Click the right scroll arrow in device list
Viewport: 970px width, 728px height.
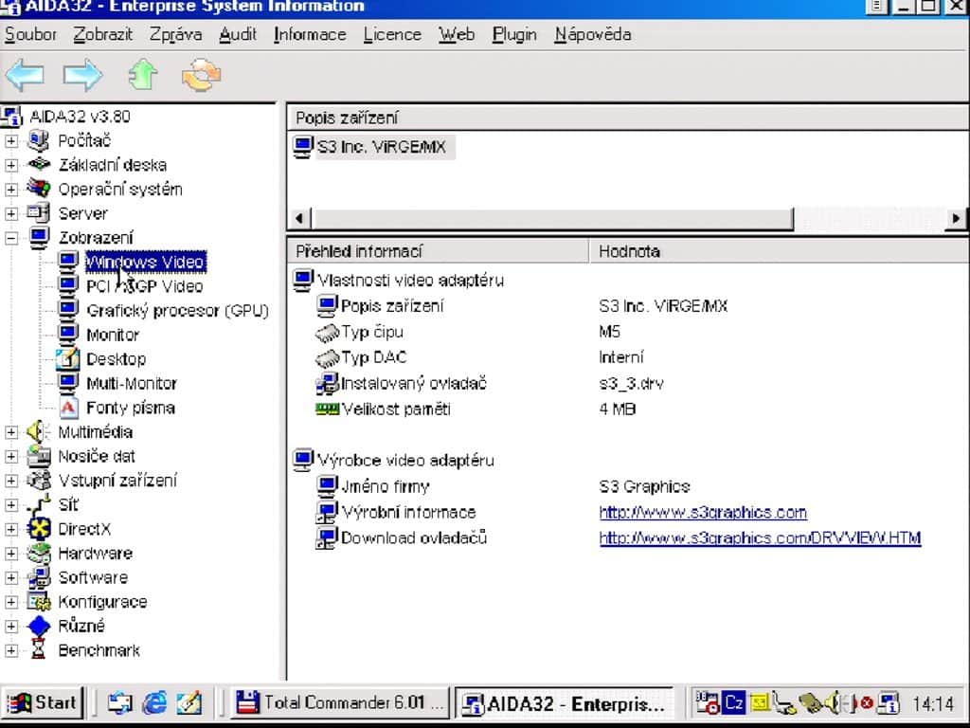(x=956, y=218)
